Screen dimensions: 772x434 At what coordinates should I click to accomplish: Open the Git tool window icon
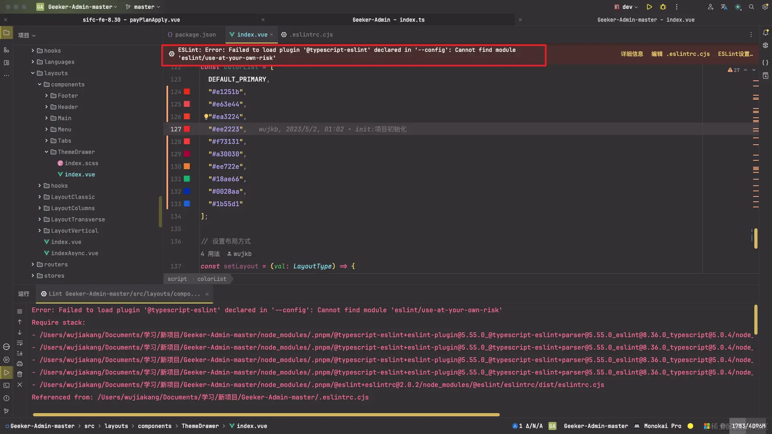6,411
